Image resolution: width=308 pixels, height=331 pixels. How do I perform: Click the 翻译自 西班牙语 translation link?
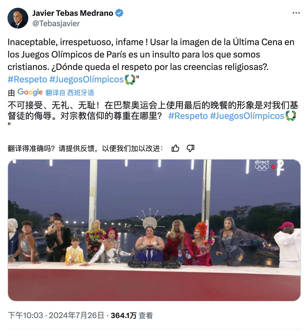pyautogui.click(x=70, y=92)
